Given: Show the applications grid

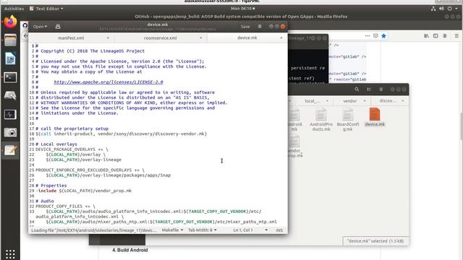Looking at the screenshot, I should [10, 253].
